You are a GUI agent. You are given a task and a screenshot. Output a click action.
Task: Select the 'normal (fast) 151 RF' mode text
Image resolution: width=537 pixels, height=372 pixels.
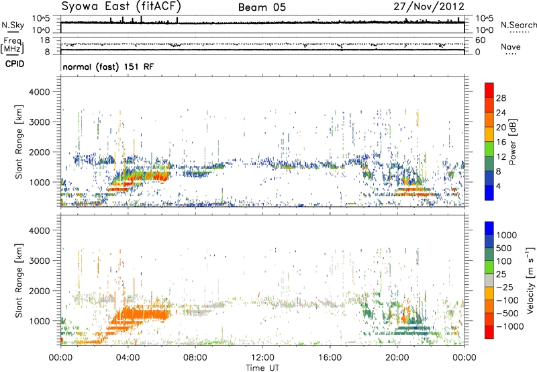(108, 66)
